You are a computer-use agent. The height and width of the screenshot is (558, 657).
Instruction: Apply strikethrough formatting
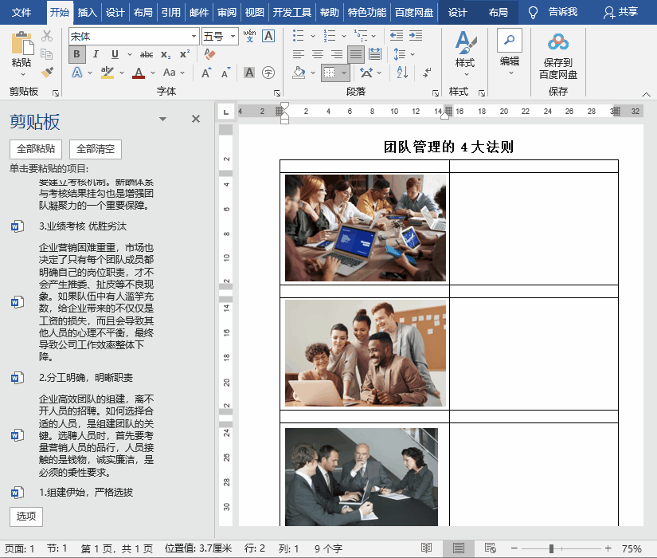pos(147,53)
